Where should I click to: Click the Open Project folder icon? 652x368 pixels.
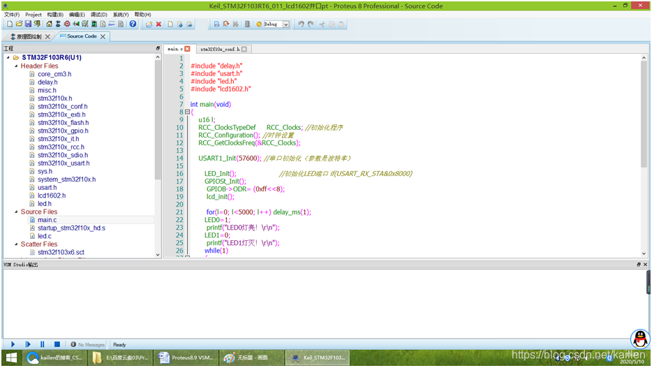point(19,24)
